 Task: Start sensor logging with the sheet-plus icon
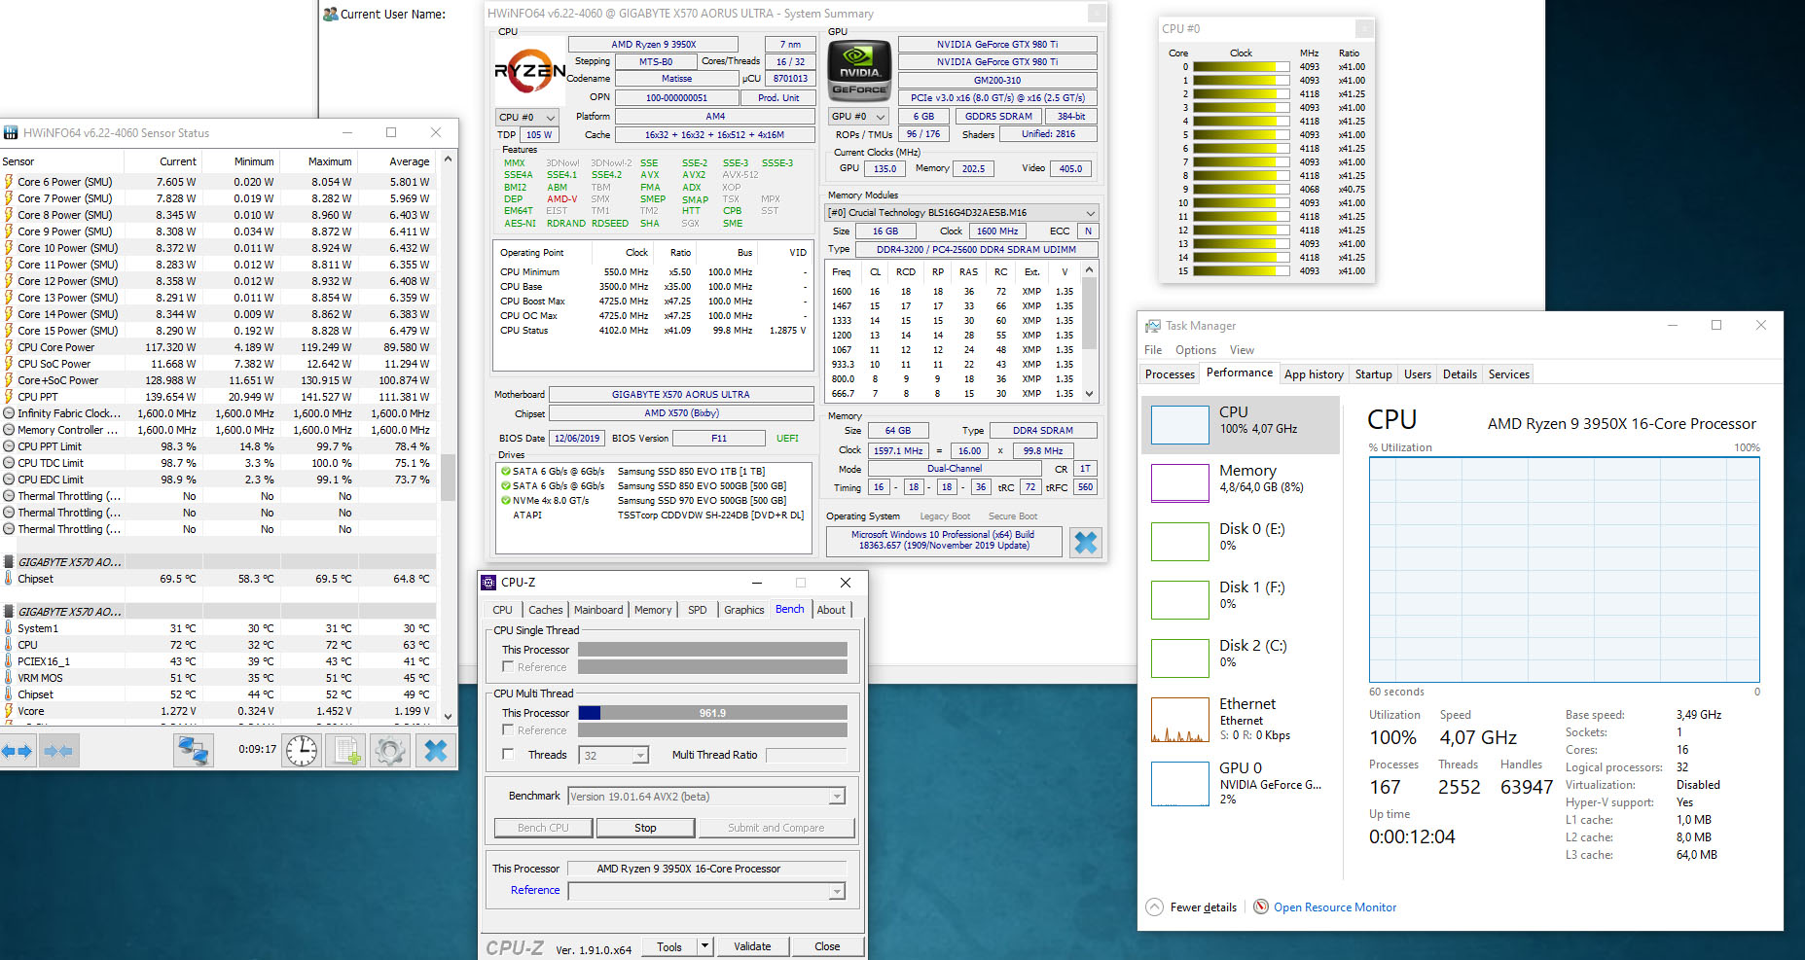(x=345, y=750)
